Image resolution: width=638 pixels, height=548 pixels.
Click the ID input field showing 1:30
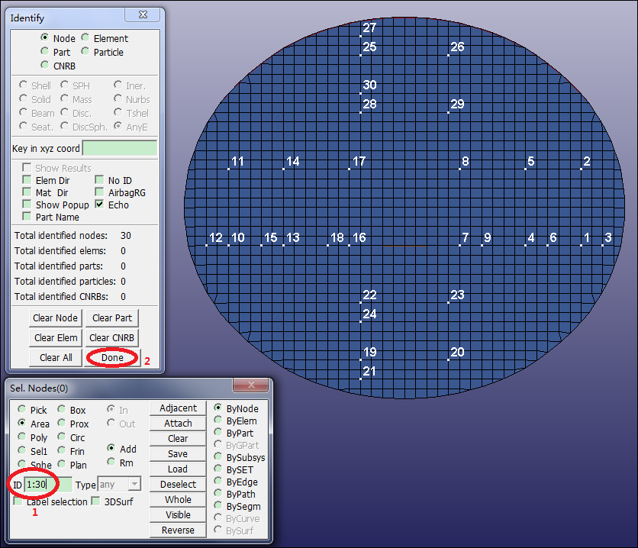(48, 485)
